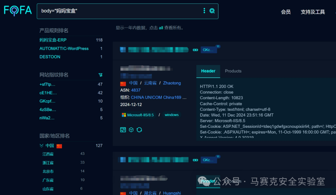336x195 pixels.
Task: Filter by 北京市 region
Action: point(48,171)
